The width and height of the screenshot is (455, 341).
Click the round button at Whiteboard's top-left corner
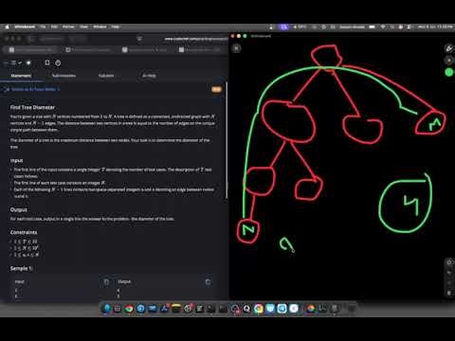pyautogui.click(x=236, y=48)
